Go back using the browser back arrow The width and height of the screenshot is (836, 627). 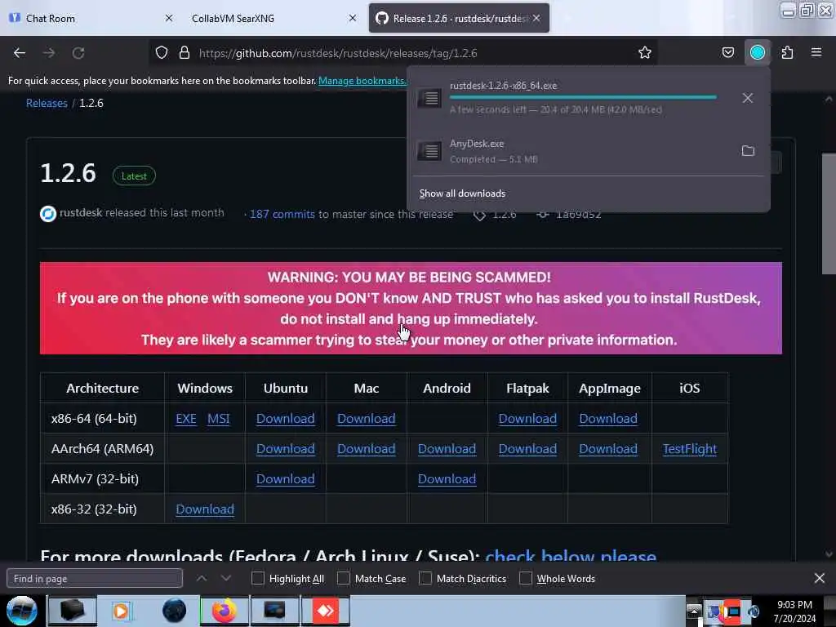(20, 53)
